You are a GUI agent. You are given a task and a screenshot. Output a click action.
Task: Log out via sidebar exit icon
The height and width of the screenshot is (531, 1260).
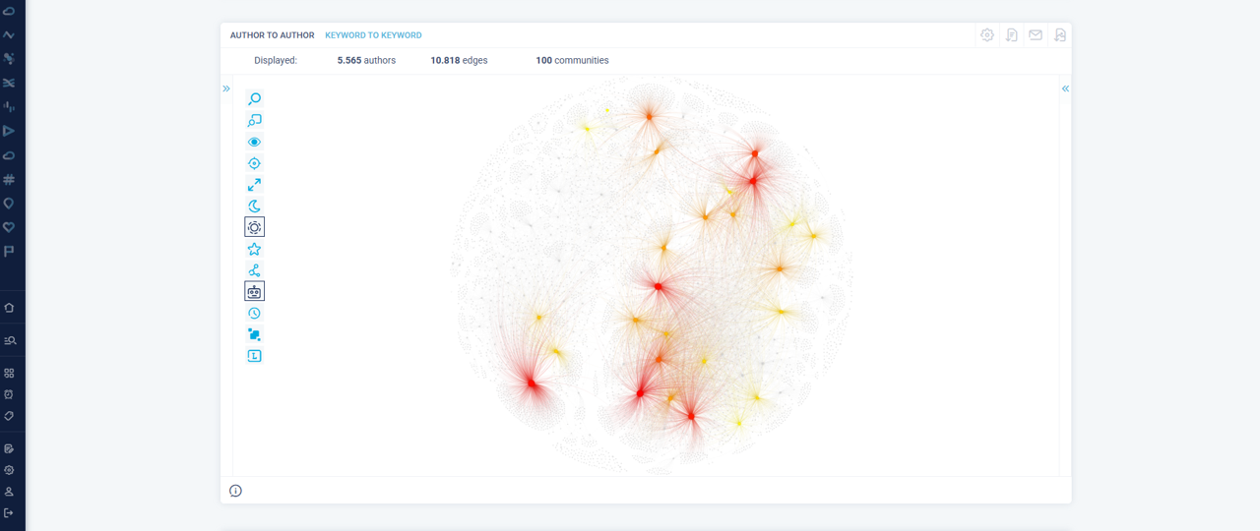tap(9, 513)
